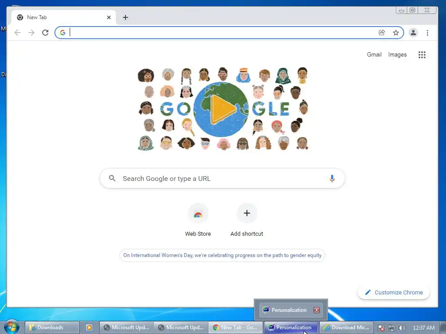The image size is (446, 334).
Task: Click the magnifier icon in search box
Action: point(112,178)
